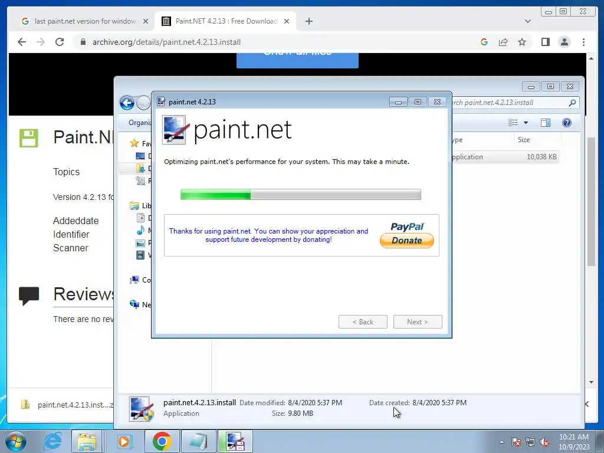Switch to the Paint.NET 4.2.13 Free Download tab
Viewport: 604px width, 453px height.
225,21
